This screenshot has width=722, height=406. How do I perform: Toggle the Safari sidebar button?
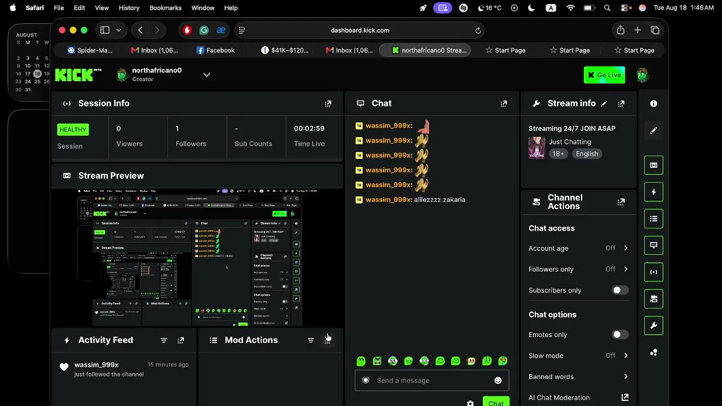click(x=105, y=30)
